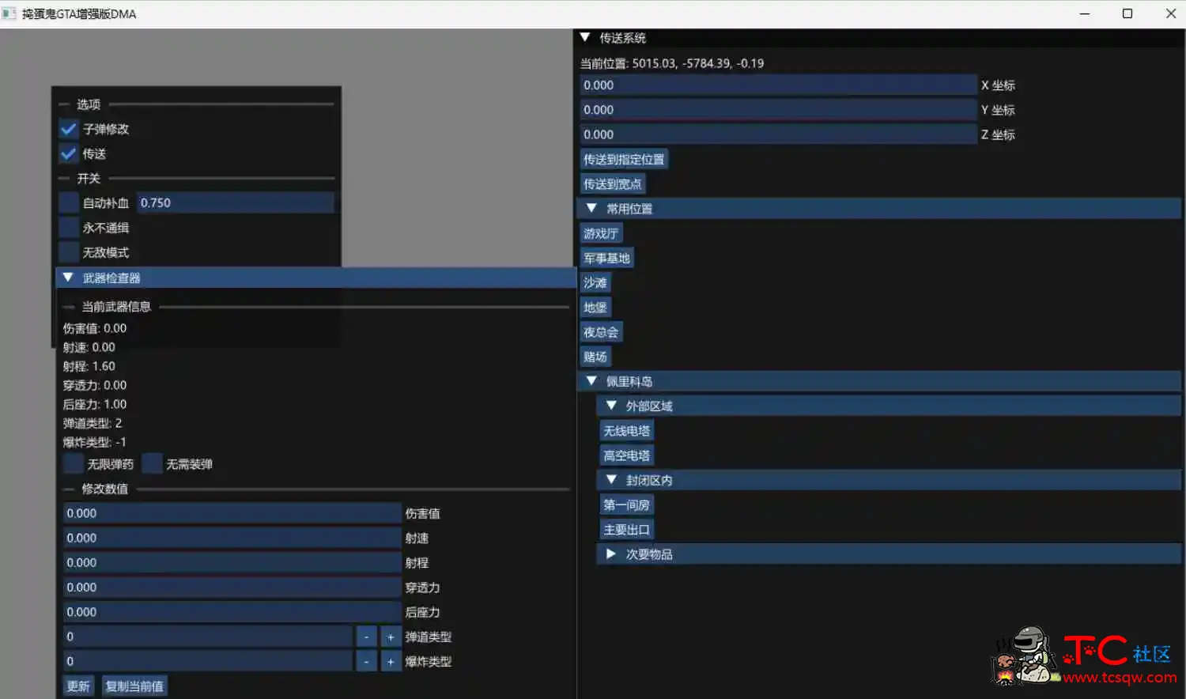This screenshot has height=699, width=1186.
Task: Teleport to 无线电塔
Action: pyautogui.click(x=626, y=431)
